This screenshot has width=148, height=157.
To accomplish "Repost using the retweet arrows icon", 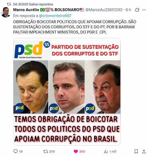I will coord(46,151).
